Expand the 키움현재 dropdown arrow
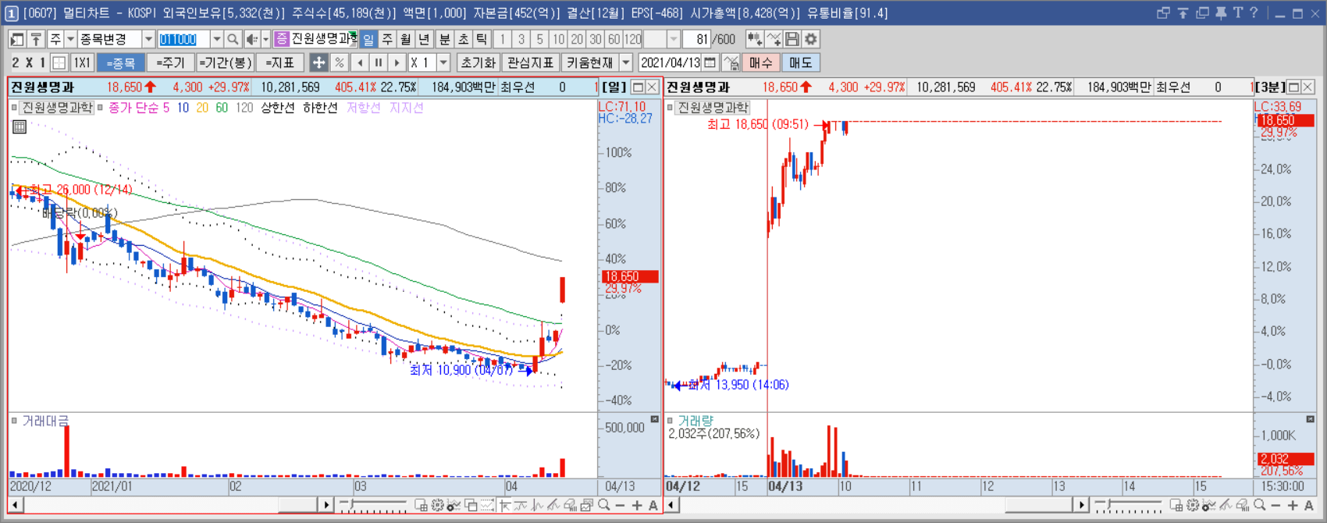Screen dimensions: 1327x523 [x=626, y=62]
